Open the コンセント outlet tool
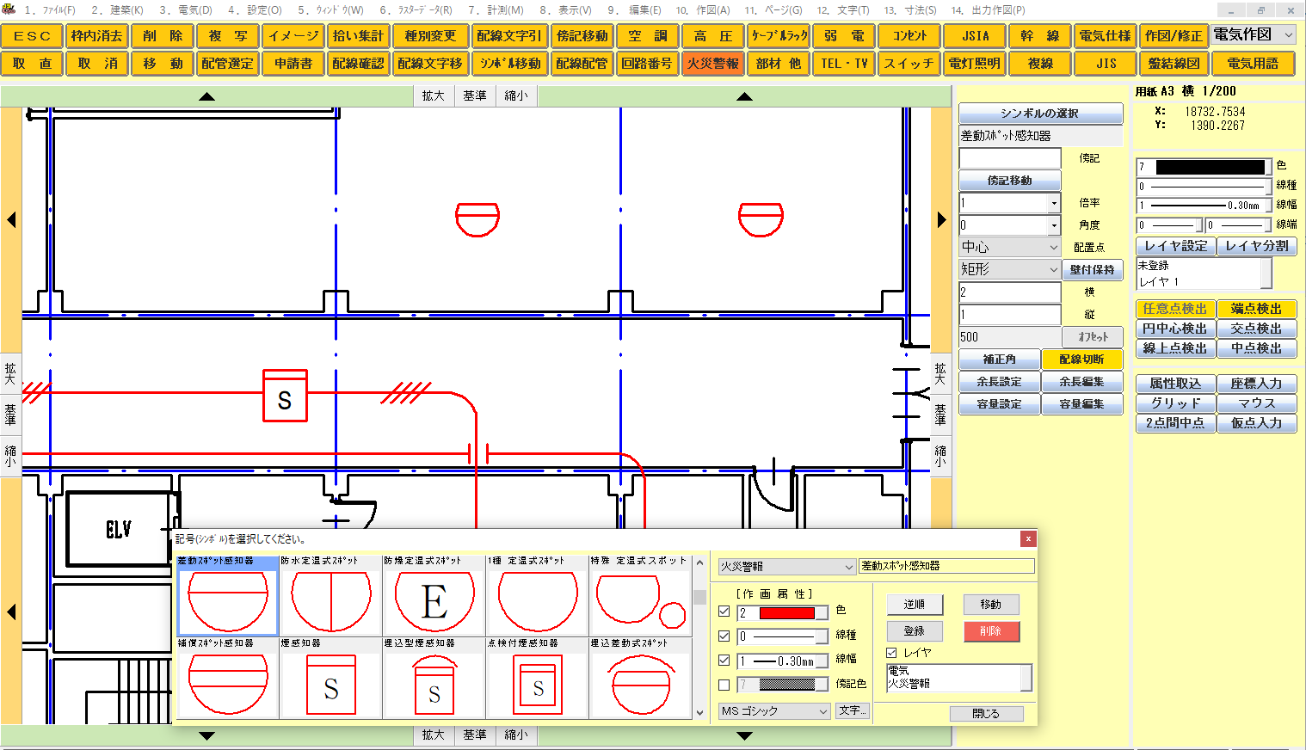This screenshot has height=750, width=1306. 909,36
